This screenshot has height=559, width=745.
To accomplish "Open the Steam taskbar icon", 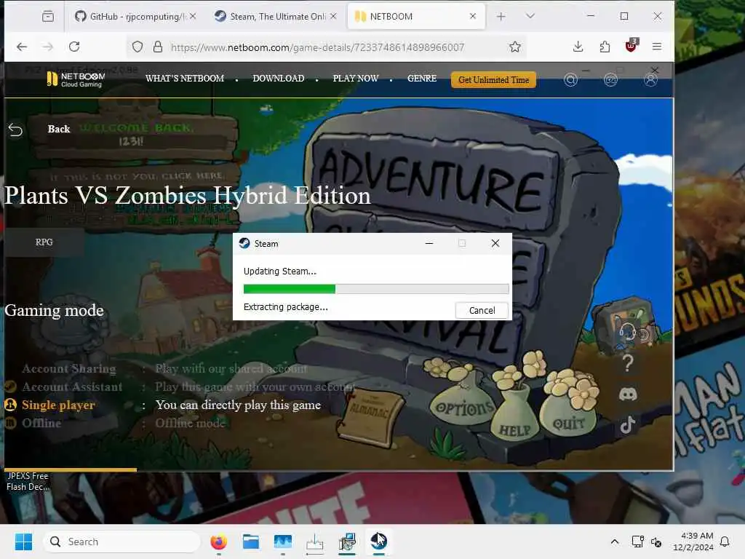I will (378, 542).
